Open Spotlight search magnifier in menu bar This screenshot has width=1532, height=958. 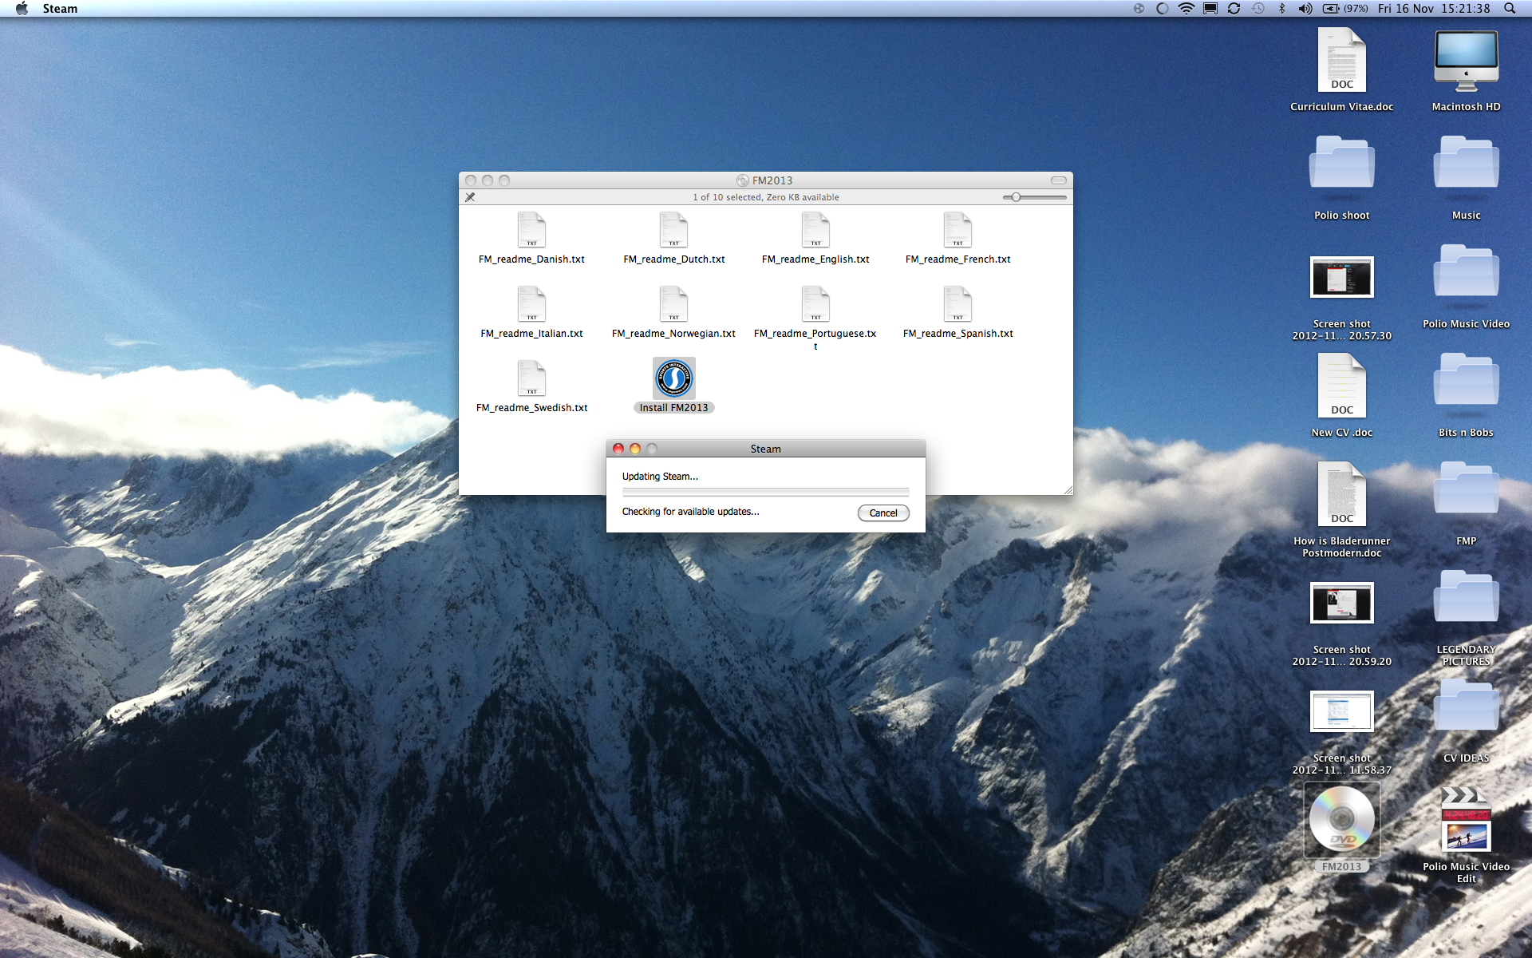click(1510, 9)
